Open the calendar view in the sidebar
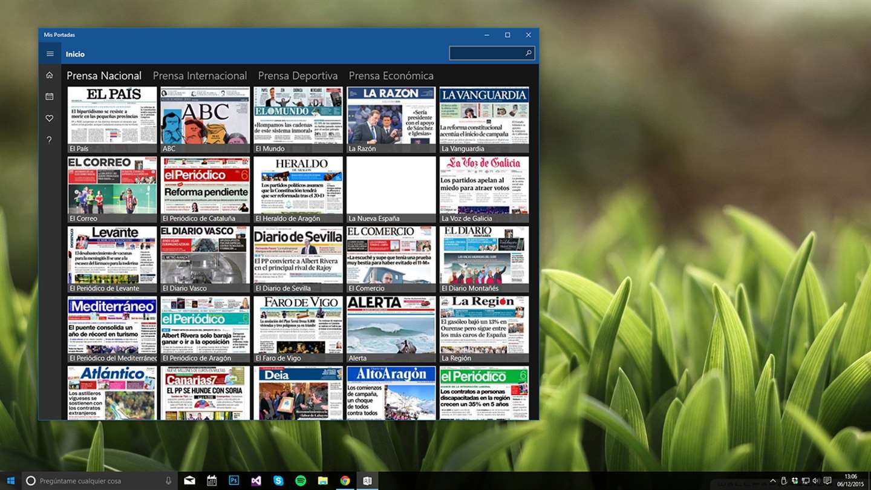The width and height of the screenshot is (871, 490). (x=50, y=96)
